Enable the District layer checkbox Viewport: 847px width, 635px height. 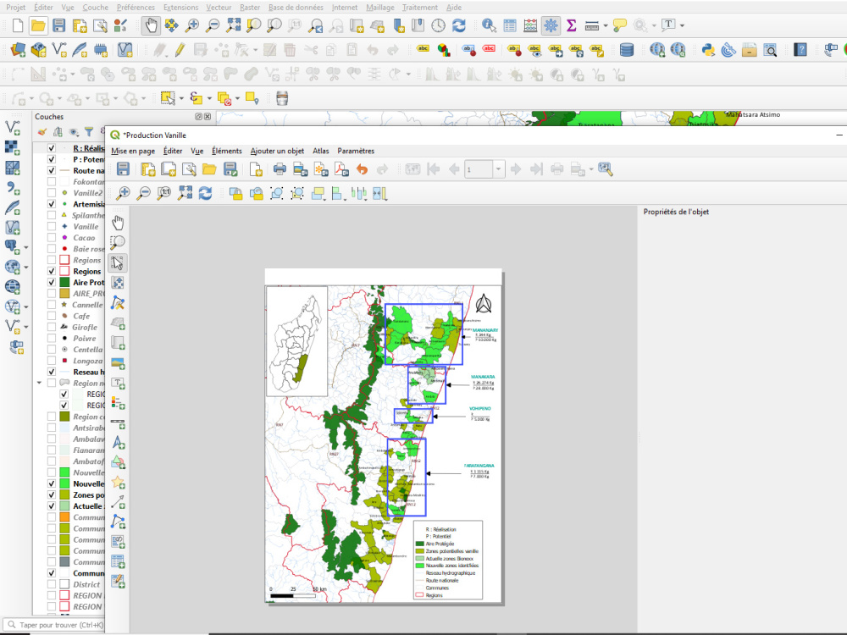point(52,584)
